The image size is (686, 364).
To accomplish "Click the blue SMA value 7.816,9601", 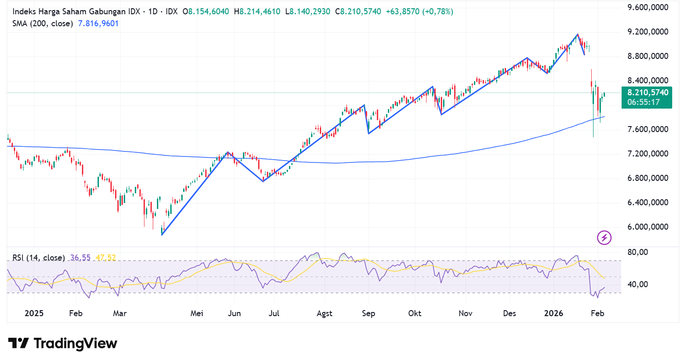I will click(x=98, y=23).
